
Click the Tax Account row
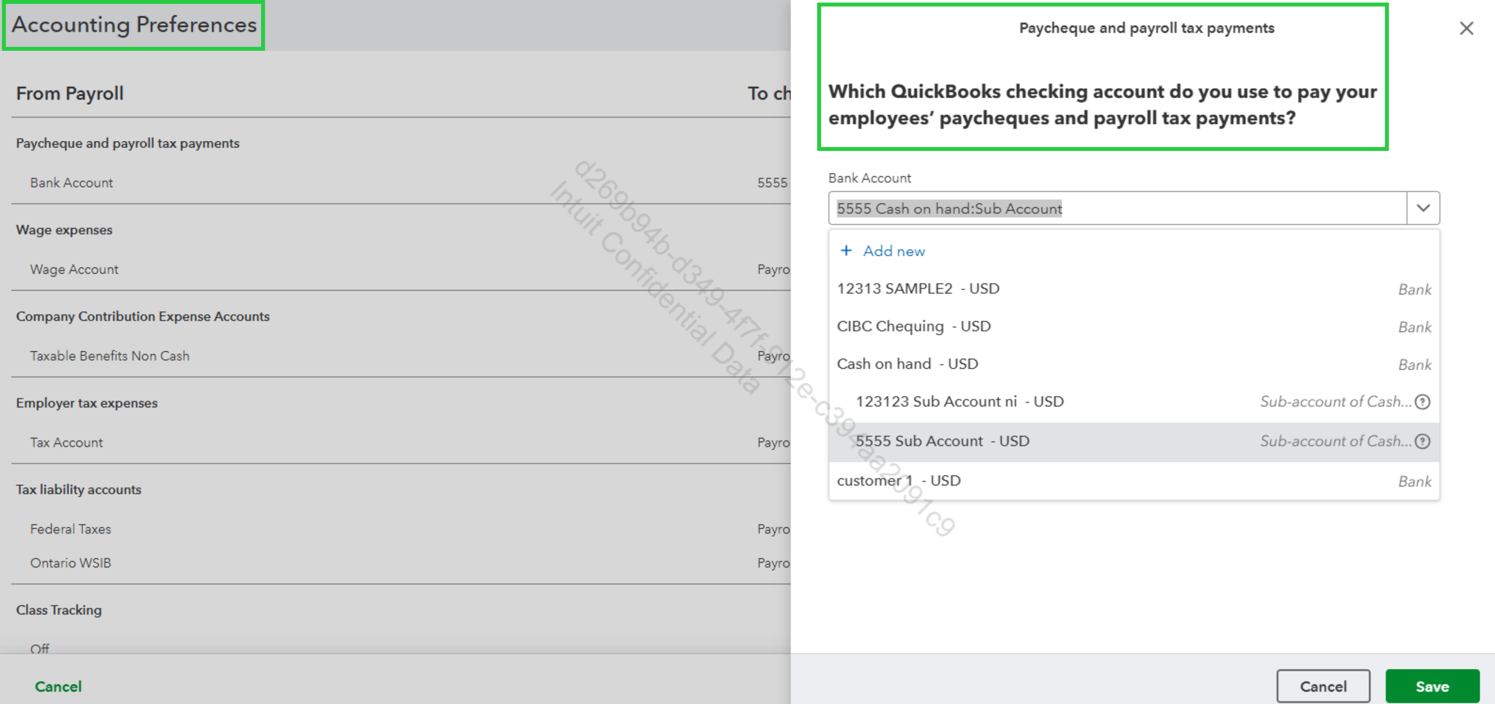(x=400, y=442)
